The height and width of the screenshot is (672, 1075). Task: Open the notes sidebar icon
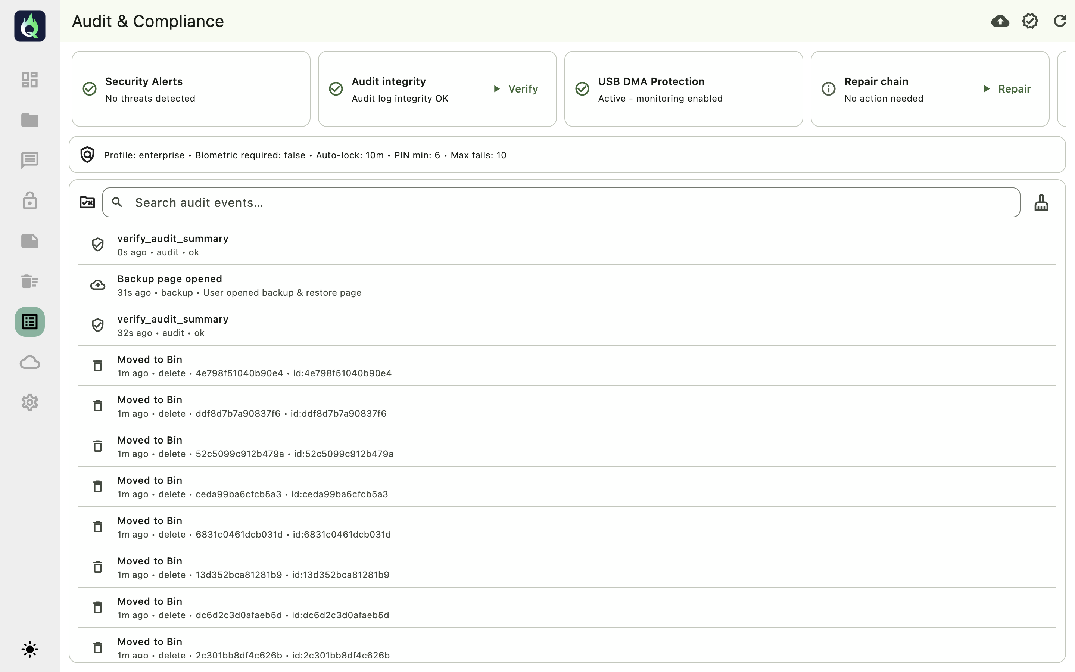(x=30, y=241)
